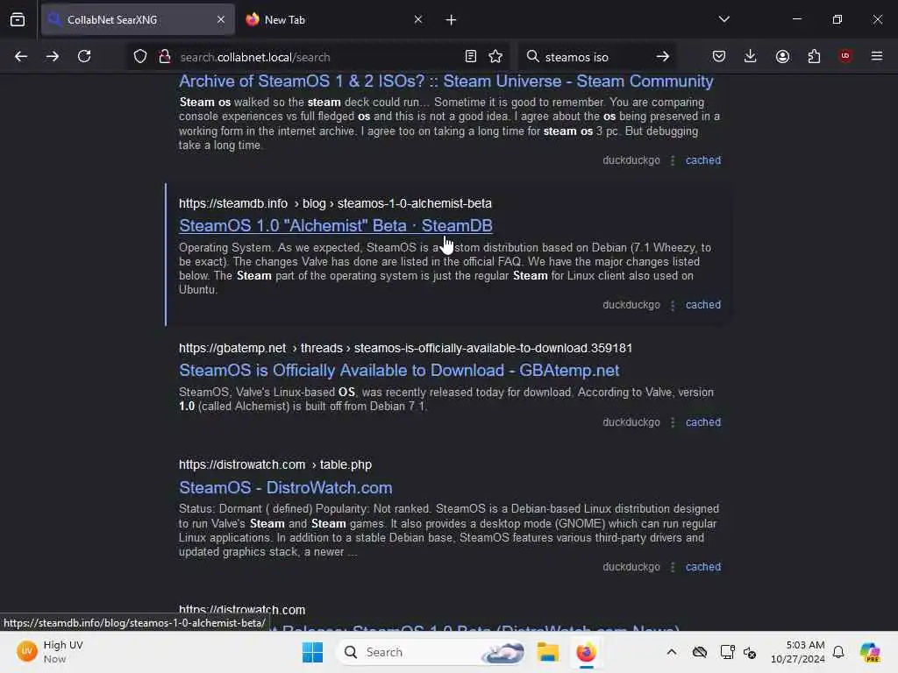List all tabs dropdown
This screenshot has width=898, height=673.
(723, 19)
